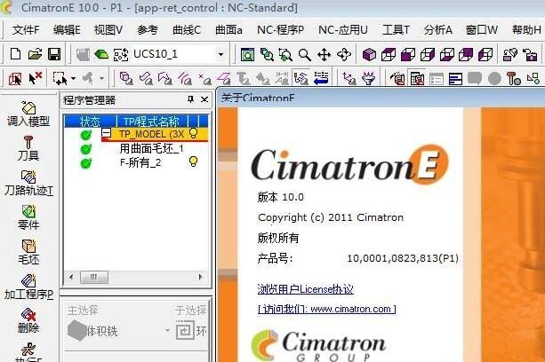
Task: Click the TP/程式名称 column header
Action: tap(152, 122)
